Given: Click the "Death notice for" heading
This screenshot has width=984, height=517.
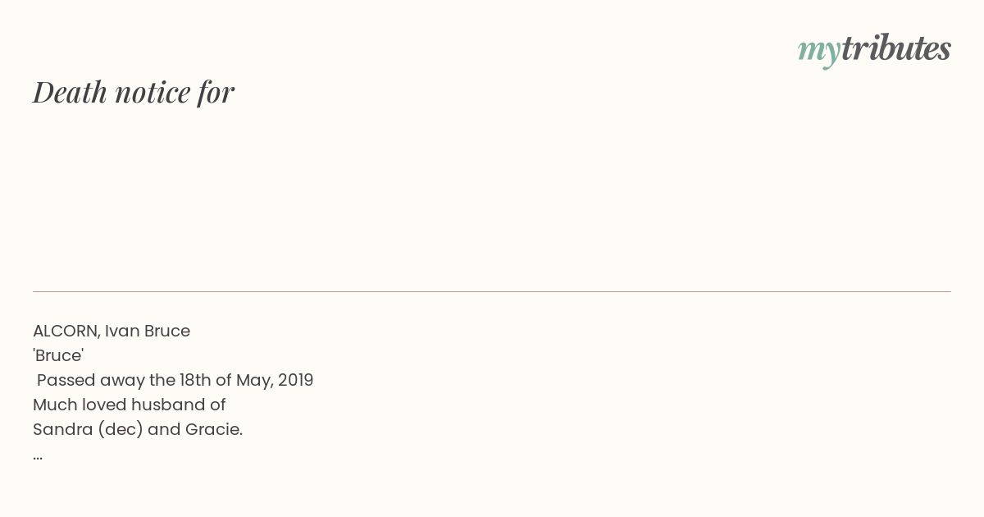Looking at the screenshot, I should [134, 92].
